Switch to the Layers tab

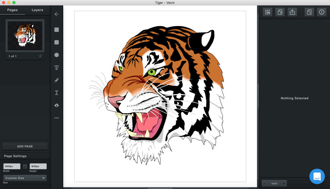pyautogui.click(x=37, y=10)
